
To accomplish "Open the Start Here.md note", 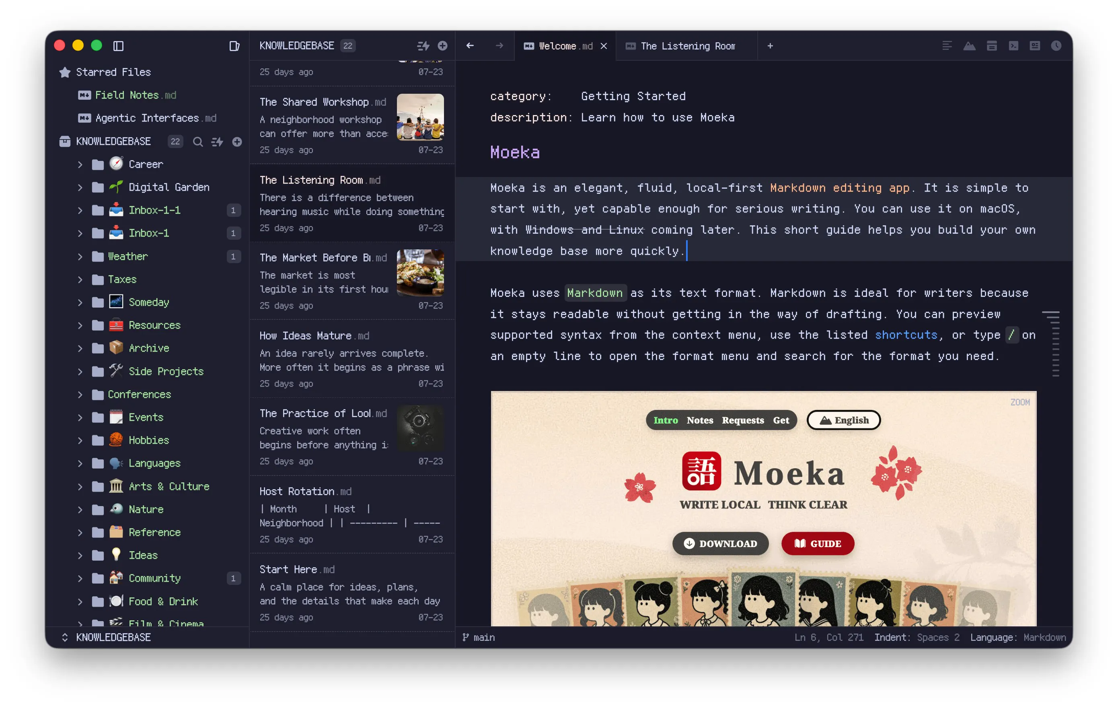I will click(352, 593).
